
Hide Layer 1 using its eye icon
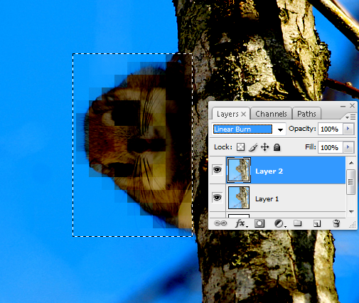218,198
